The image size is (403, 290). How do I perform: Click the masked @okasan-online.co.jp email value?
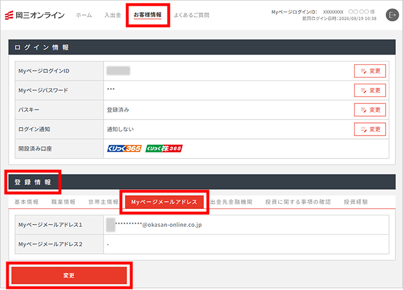point(154,225)
